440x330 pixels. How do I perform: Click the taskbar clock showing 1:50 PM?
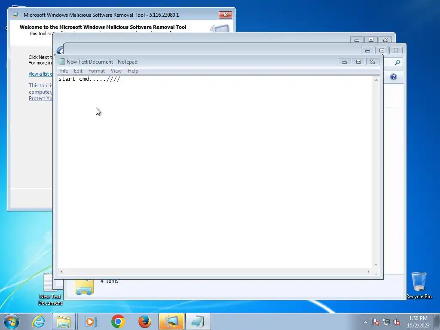(x=418, y=322)
